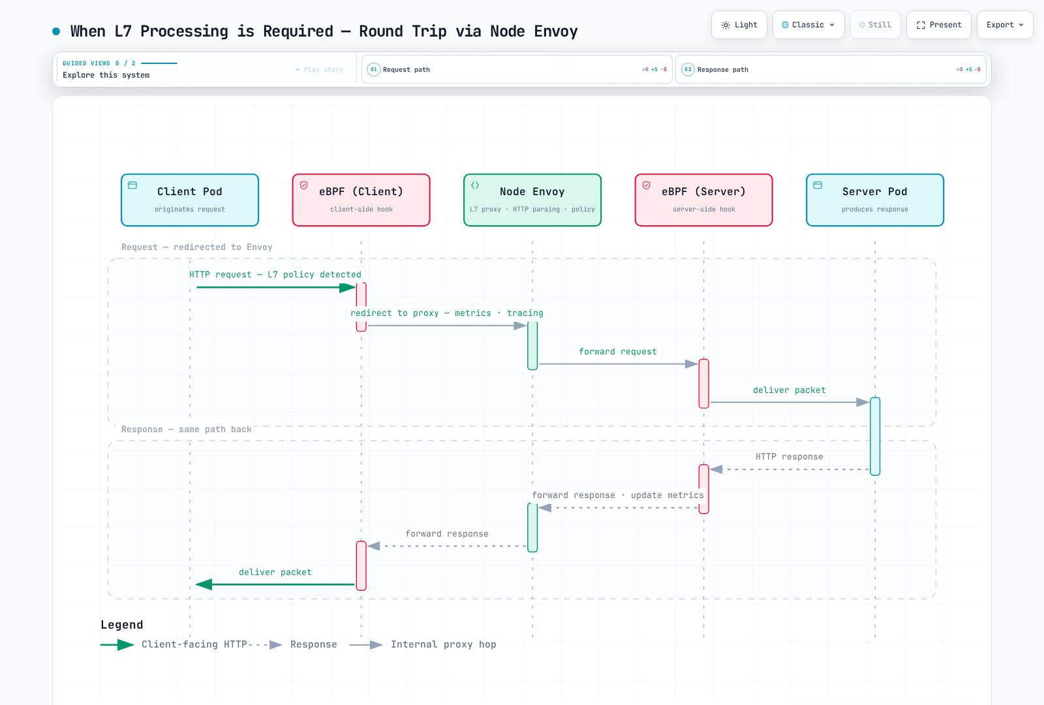Click the 'Client-facing HTTP' legend entry
1044x705 pixels.
point(174,645)
